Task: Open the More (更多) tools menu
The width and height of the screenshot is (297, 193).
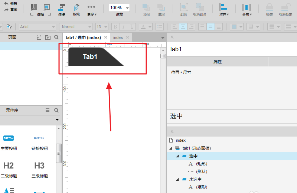Action: coord(91,10)
